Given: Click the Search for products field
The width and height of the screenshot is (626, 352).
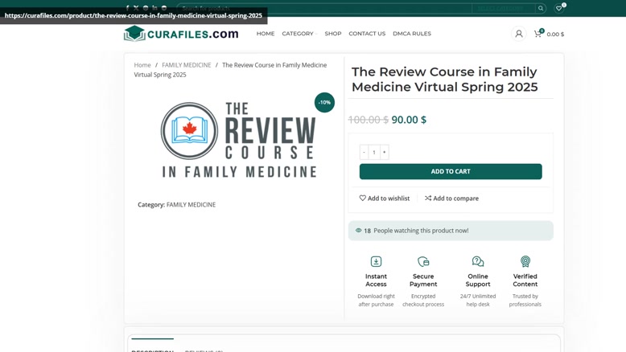Looking at the screenshot, I should click(x=324, y=8).
